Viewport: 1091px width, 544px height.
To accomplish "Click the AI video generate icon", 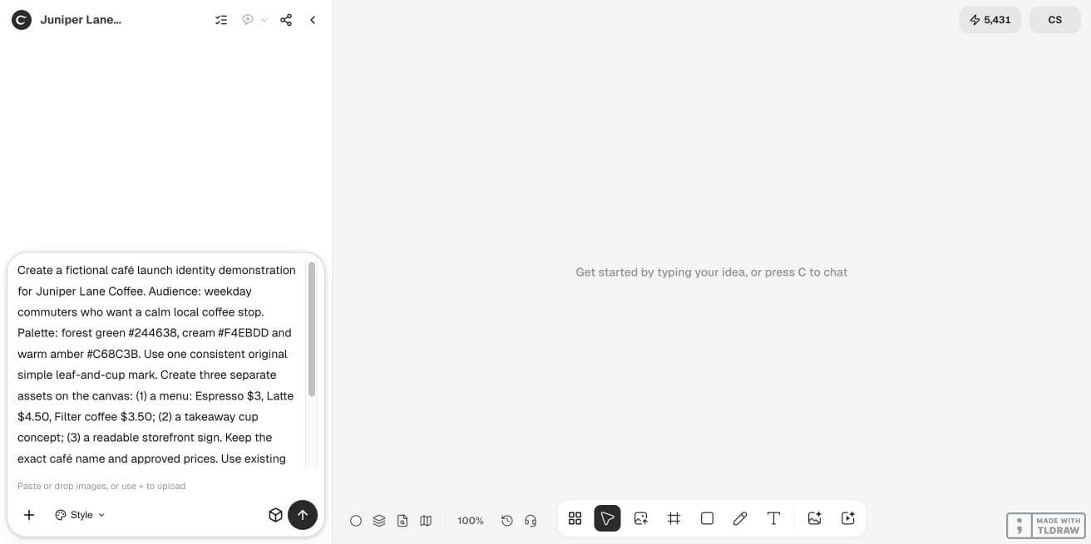I will tap(848, 518).
